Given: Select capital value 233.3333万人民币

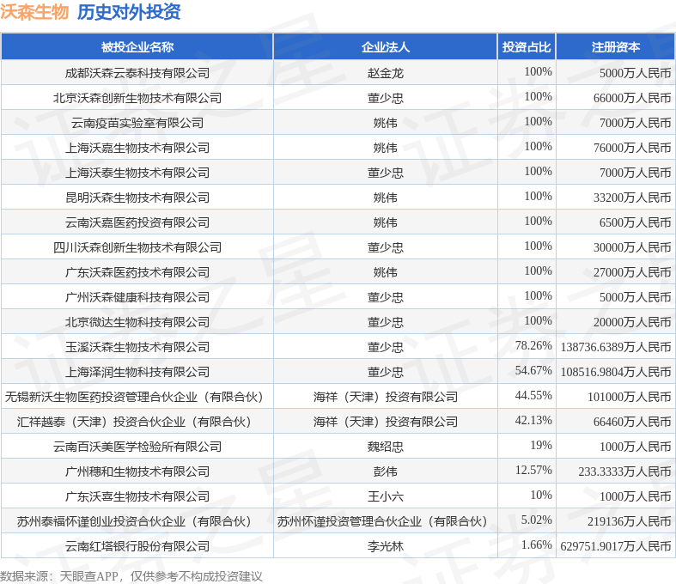Looking at the screenshot, I should (x=624, y=471).
